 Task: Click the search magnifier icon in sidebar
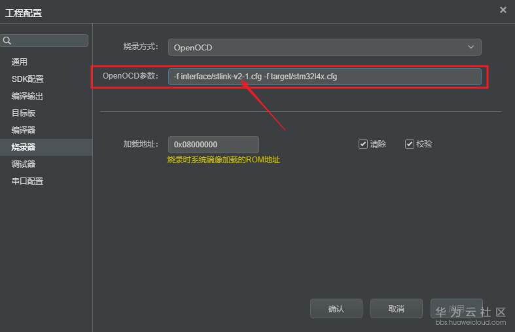(x=7, y=41)
